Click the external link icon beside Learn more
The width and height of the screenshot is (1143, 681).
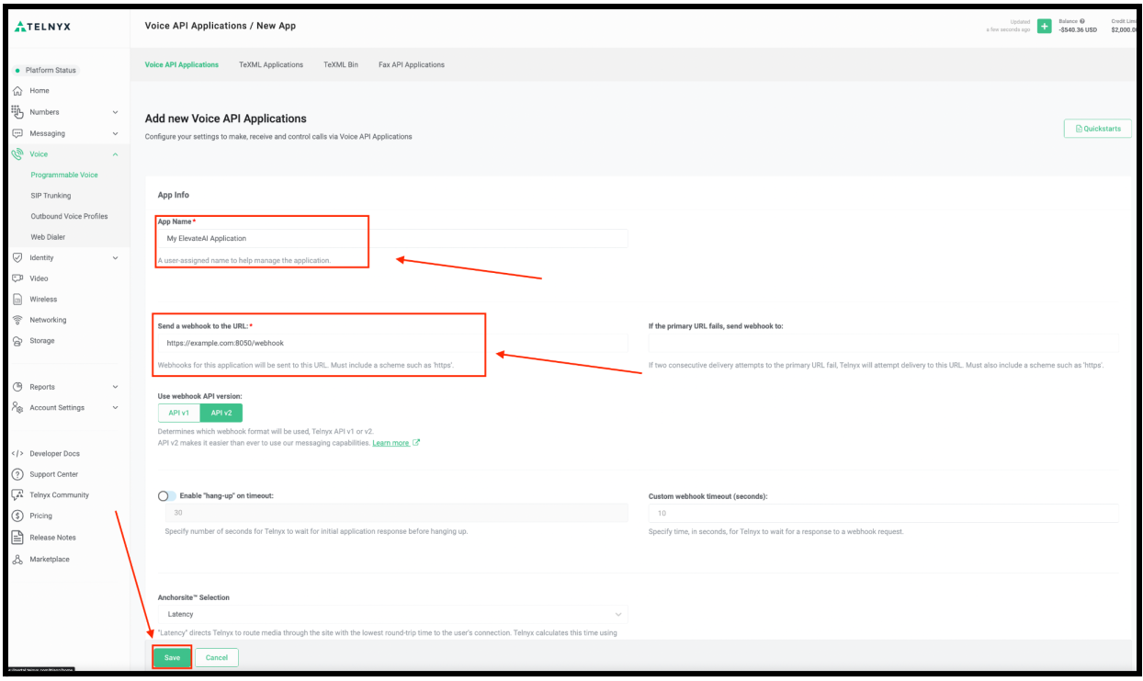(416, 442)
